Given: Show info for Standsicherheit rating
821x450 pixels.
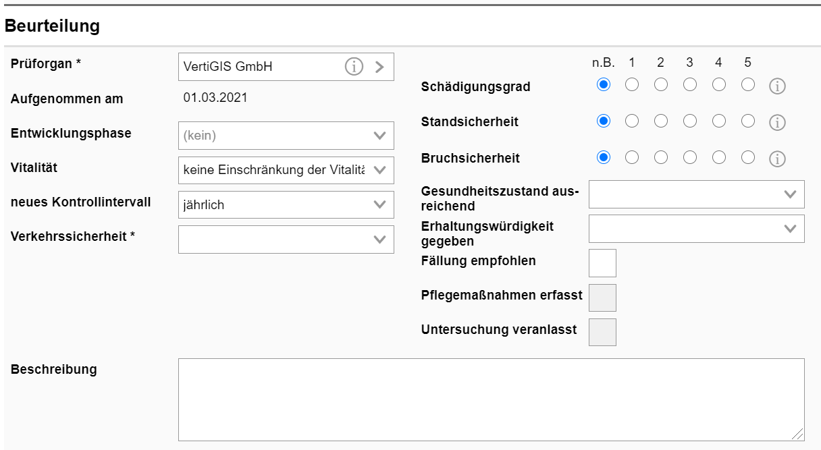Looking at the screenshot, I should click(x=777, y=123).
